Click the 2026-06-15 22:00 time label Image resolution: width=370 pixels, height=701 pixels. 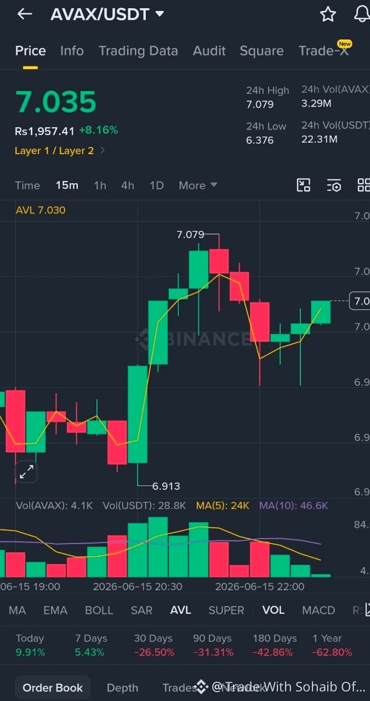(260, 586)
